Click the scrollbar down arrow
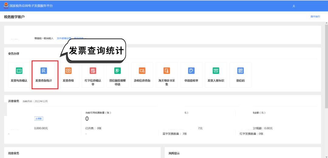 tap(326, 156)
